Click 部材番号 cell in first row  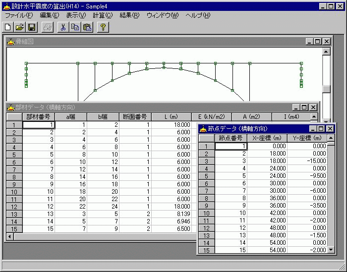(39, 125)
